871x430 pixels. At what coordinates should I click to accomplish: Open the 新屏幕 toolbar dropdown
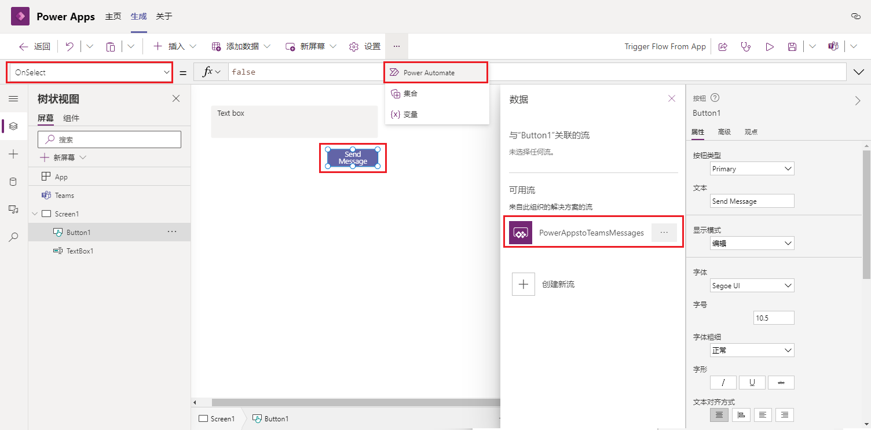[311, 46]
